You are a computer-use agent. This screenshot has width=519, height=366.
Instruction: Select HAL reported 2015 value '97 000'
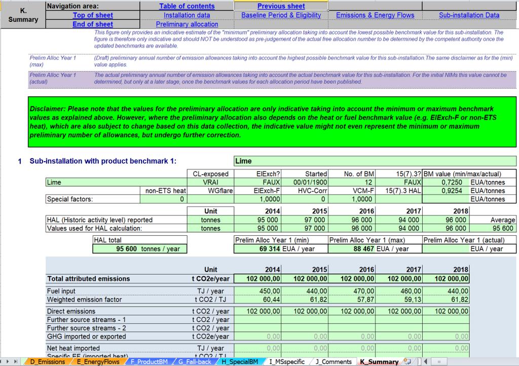tap(305, 219)
